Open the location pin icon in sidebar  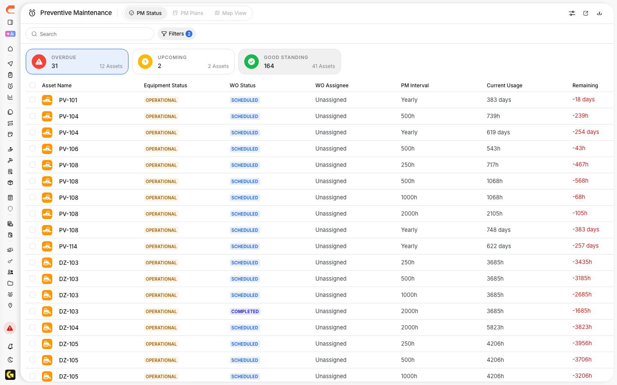[x=10, y=305]
